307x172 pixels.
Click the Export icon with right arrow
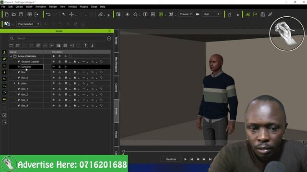[x=36, y=14]
